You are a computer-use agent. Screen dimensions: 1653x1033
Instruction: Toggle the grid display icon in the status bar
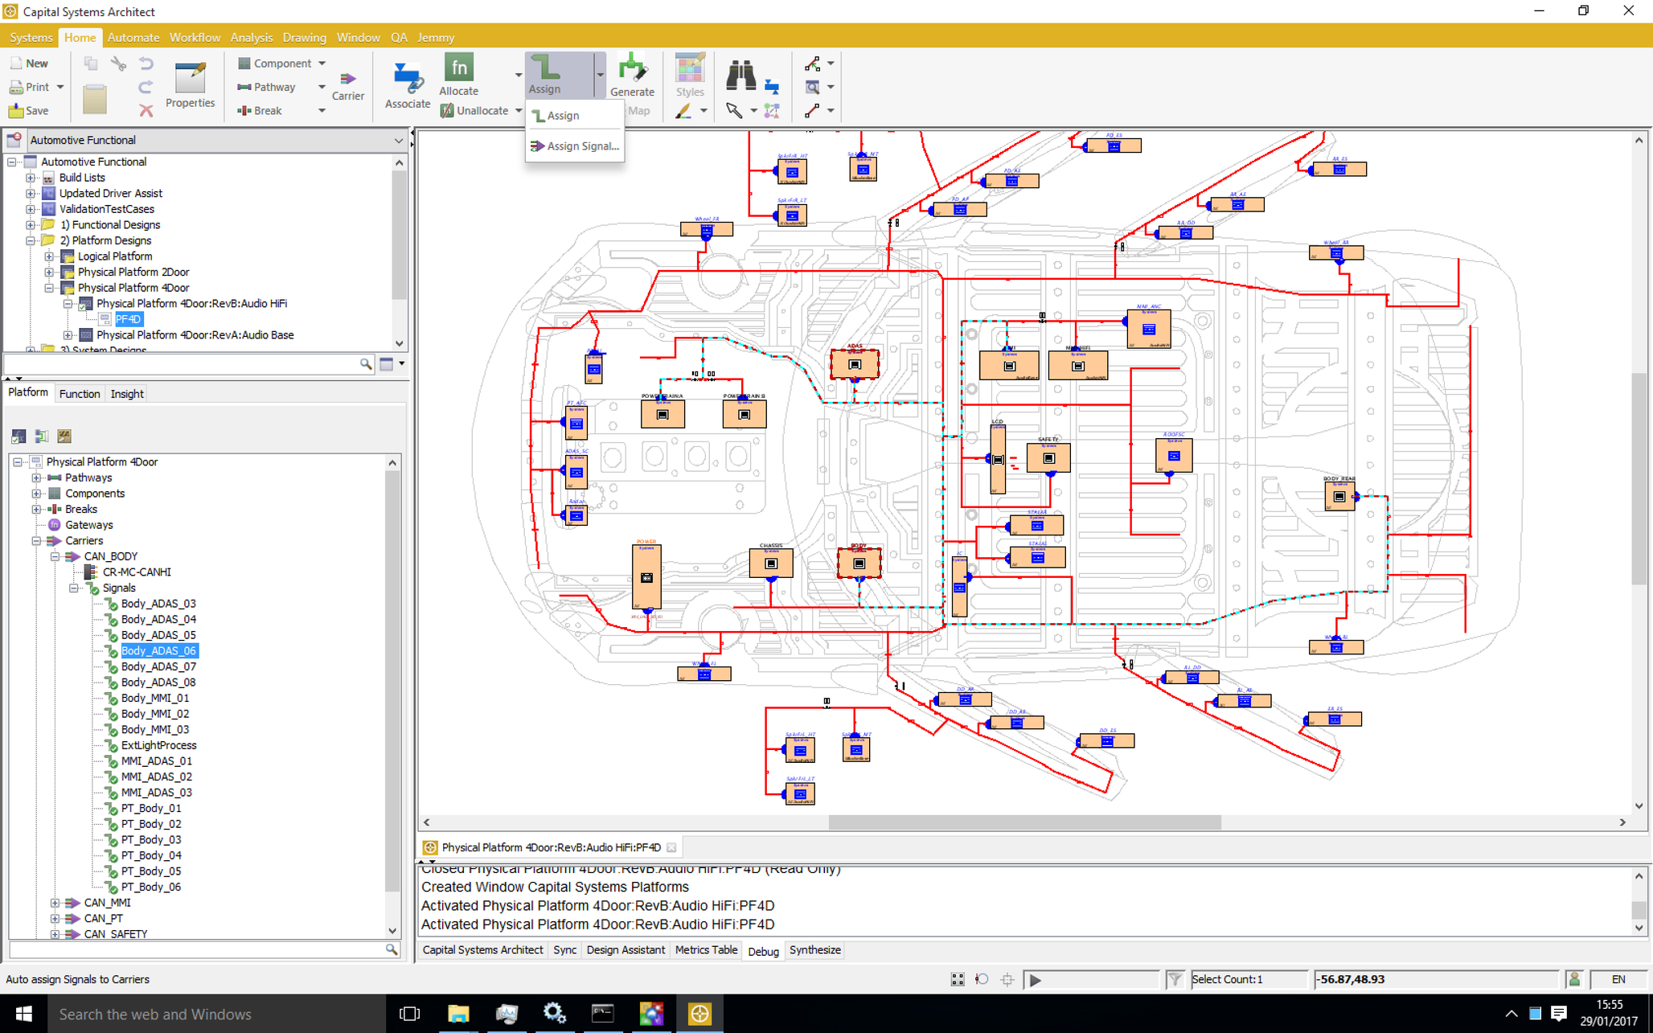pos(957,979)
